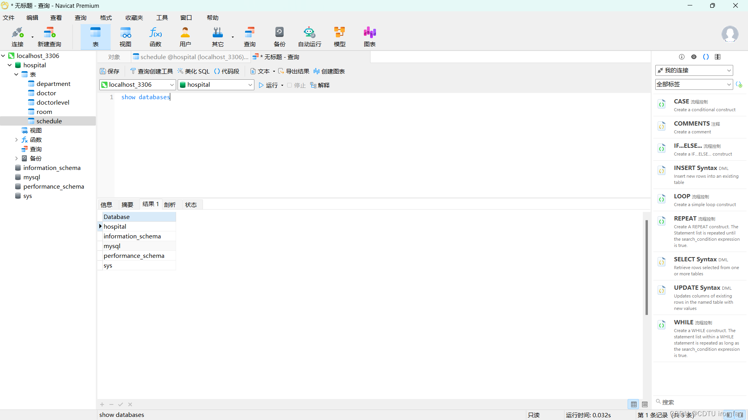Click Create Chart (创建图表)

pos(329,71)
